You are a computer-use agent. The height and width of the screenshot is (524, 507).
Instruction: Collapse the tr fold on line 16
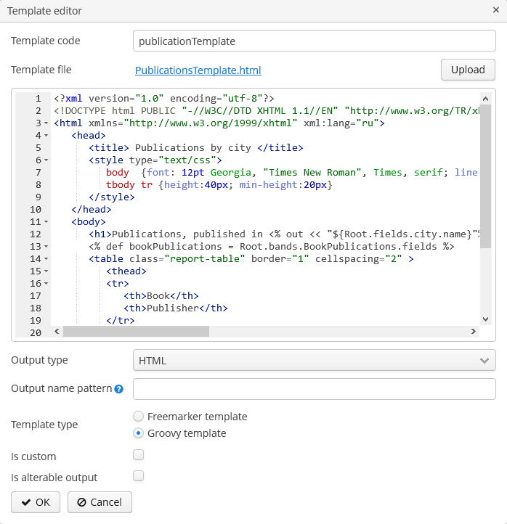pyautogui.click(x=46, y=284)
